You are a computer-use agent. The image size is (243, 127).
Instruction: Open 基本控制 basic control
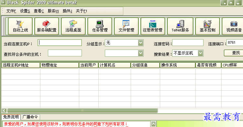pos(207,26)
